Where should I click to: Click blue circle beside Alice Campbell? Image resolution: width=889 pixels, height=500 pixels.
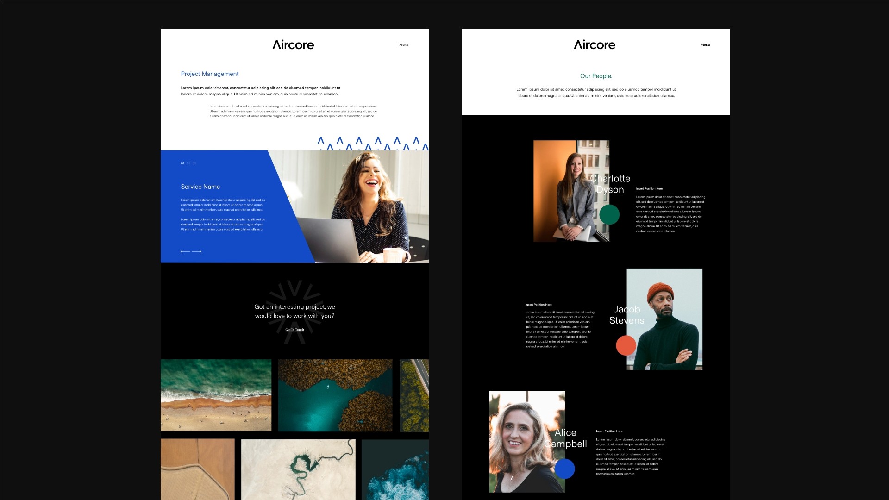pyautogui.click(x=564, y=469)
